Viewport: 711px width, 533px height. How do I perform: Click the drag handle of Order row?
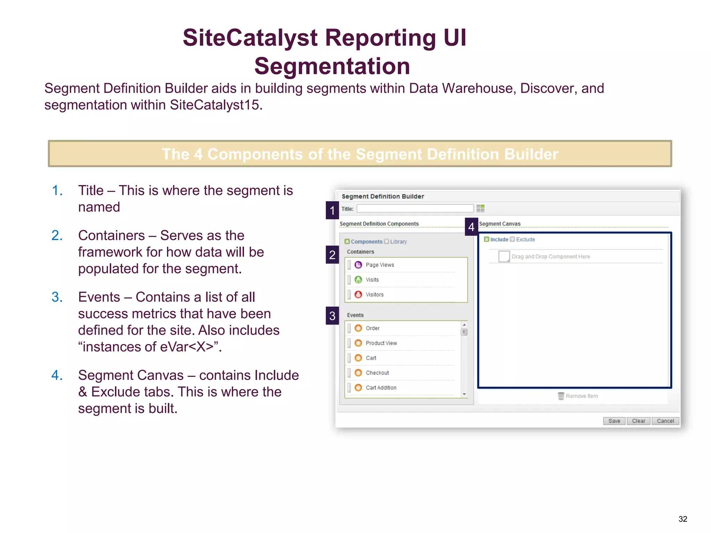coord(349,328)
